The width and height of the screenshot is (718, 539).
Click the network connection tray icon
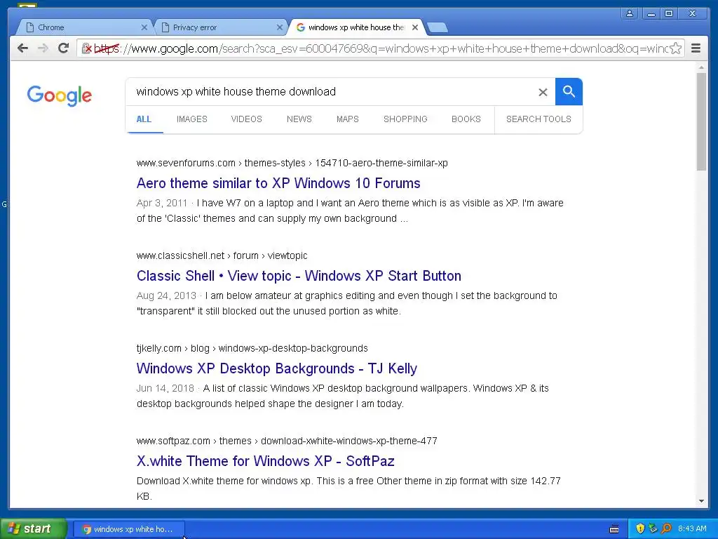[x=653, y=528]
